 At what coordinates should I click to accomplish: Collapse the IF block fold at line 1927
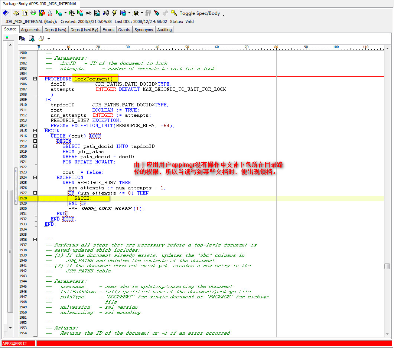pyautogui.click(x=35, y=193)
